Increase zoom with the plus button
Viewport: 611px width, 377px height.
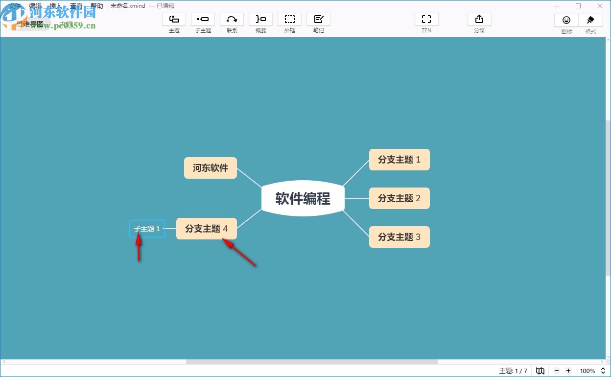(x=568, y=371)
